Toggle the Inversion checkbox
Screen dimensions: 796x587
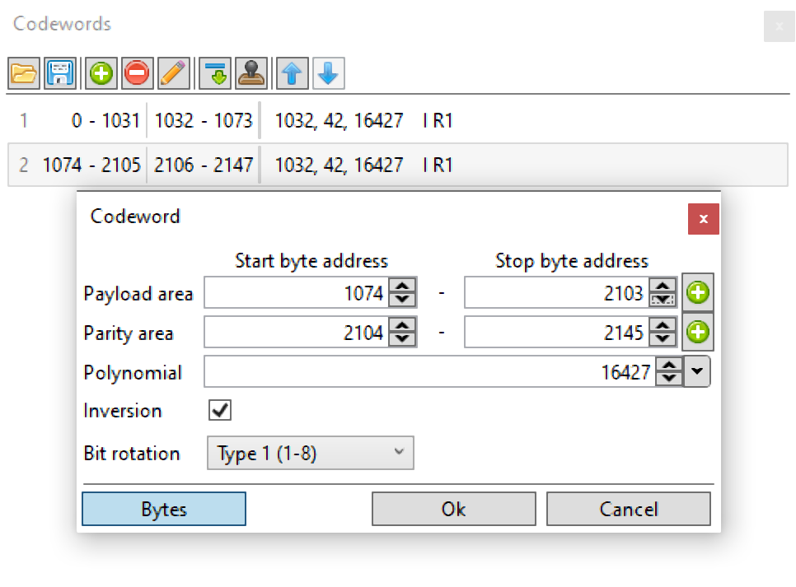(220, 410)
